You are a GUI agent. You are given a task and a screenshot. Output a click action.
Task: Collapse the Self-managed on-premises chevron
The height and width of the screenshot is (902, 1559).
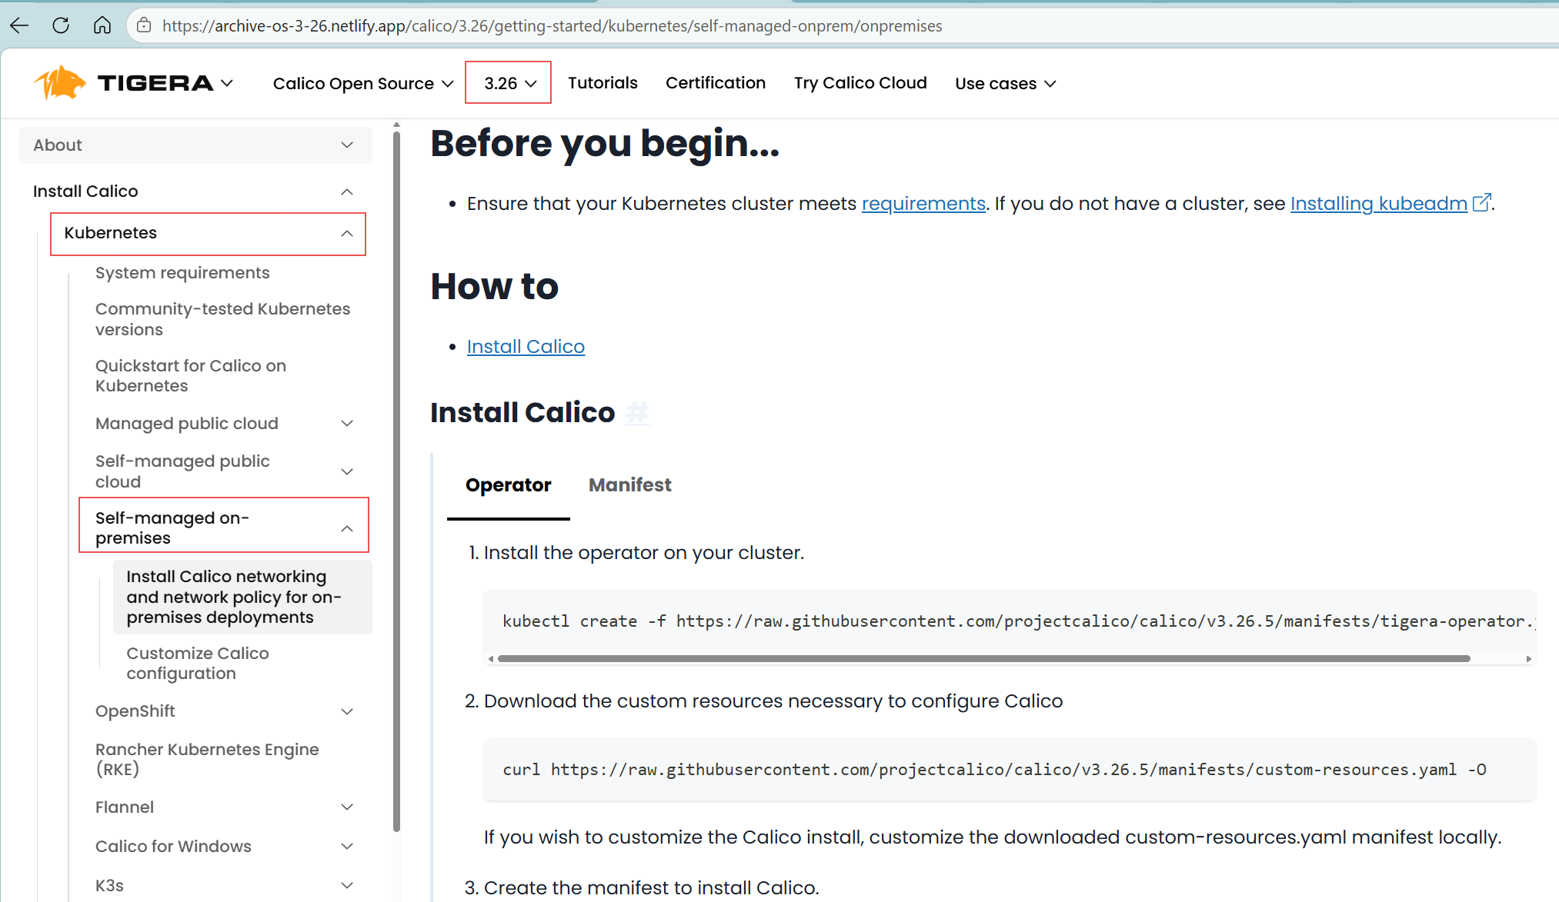(x=347, y=528)
